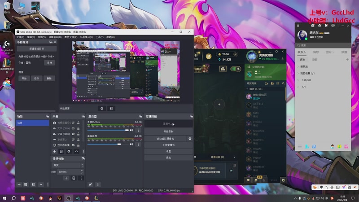Pop out the mixer dock panel
Viewport: 359px width, 202px height.
(140, 116)
